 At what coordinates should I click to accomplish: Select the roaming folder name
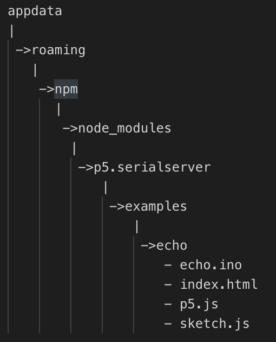58,50
